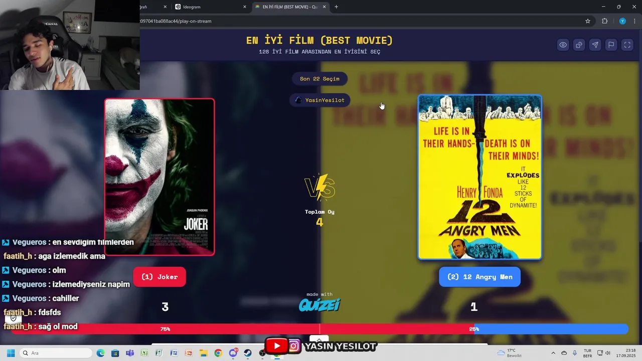Screen dimensions: 642x361
Task: Open Word from the taskbar
Action: click(174, 353)
